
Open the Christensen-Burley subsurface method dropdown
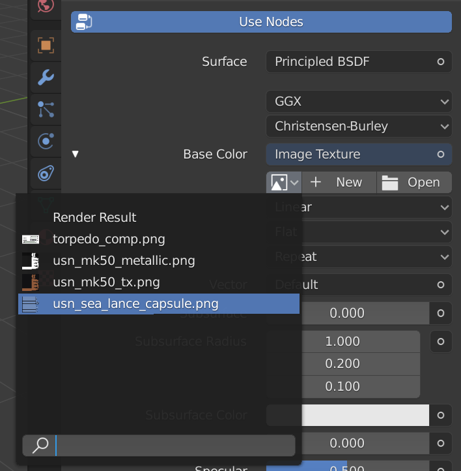[359, 126]
